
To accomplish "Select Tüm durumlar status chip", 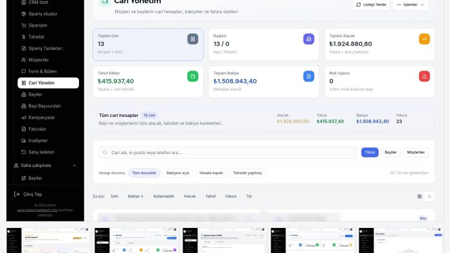I will tap(144, 173).
